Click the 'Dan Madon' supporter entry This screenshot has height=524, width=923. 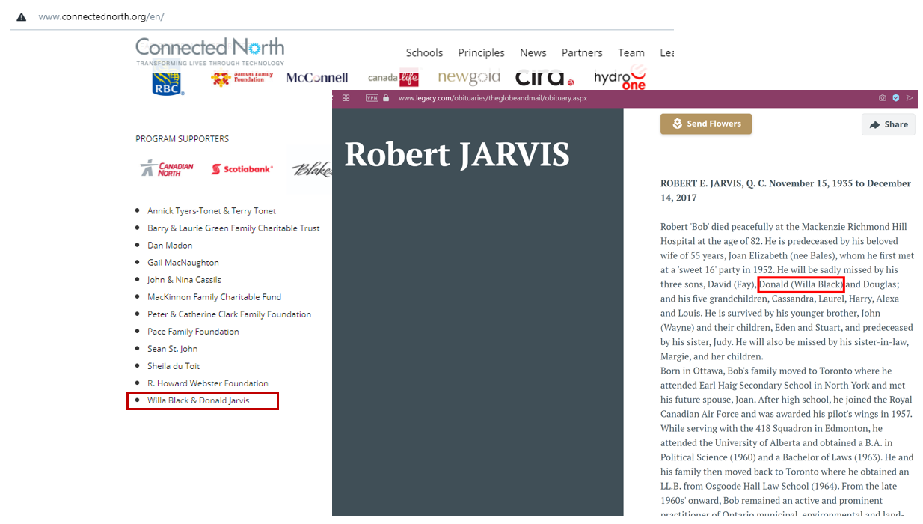click(x=170, y=246)
